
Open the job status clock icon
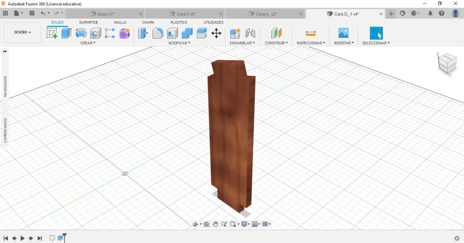[x=415, y=13]
